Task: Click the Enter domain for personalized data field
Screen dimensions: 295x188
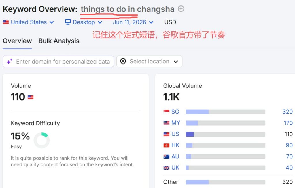Action: pyautogui.click(x=58, y=62)
